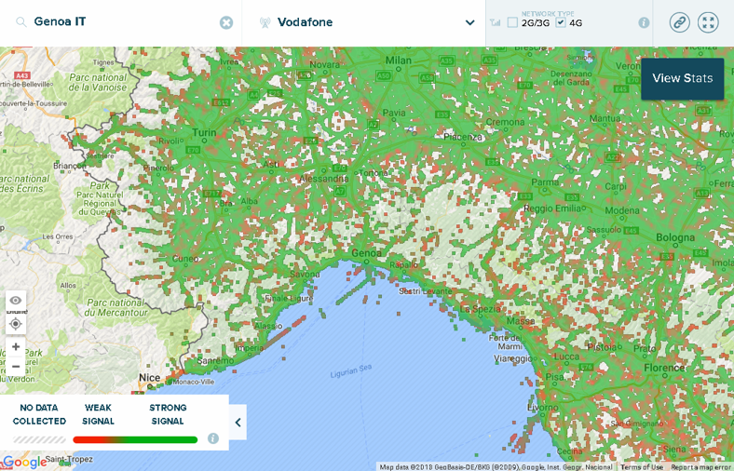Click the no data collected hatch swatch
Image resolution: width=734 pixels, height=471 pixels.
(x=39, y=439)
